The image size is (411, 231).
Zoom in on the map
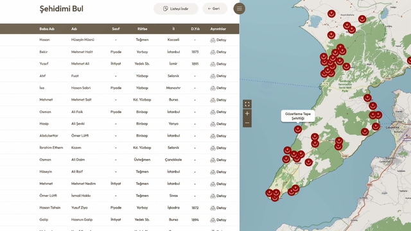click(x=247, y=114)
